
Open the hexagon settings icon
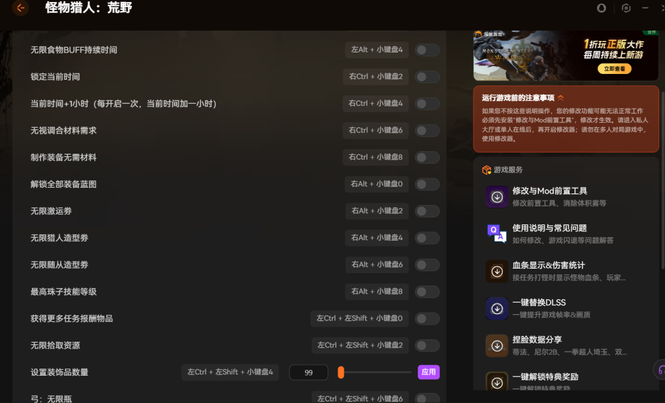[626, 8]
